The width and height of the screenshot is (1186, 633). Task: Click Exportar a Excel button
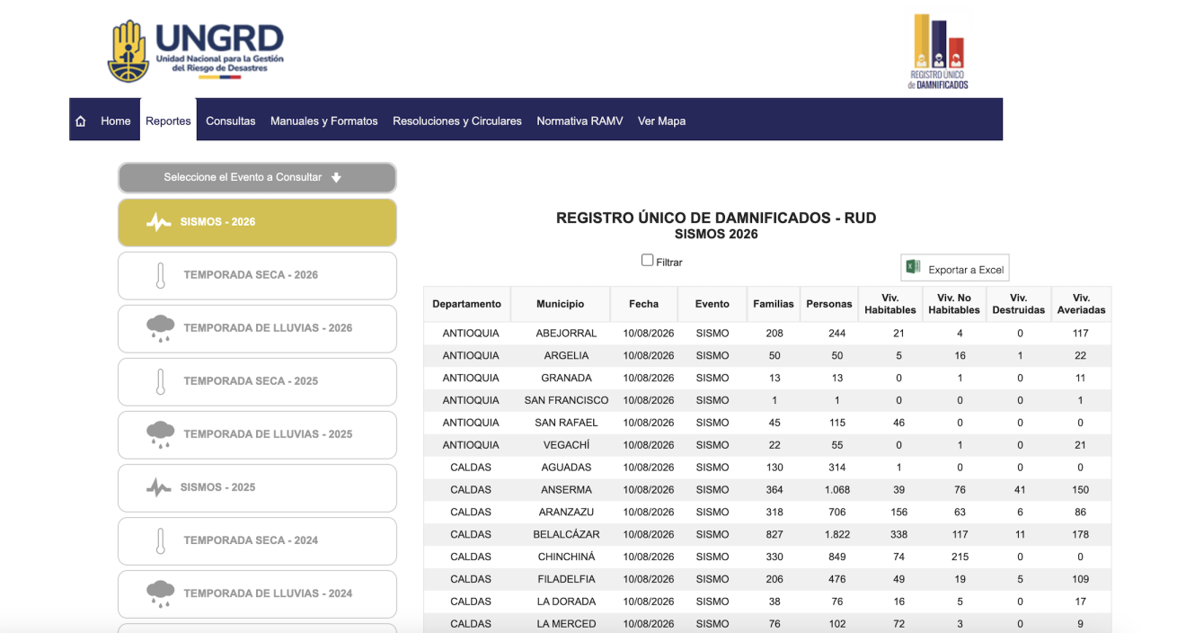point(955,268)
